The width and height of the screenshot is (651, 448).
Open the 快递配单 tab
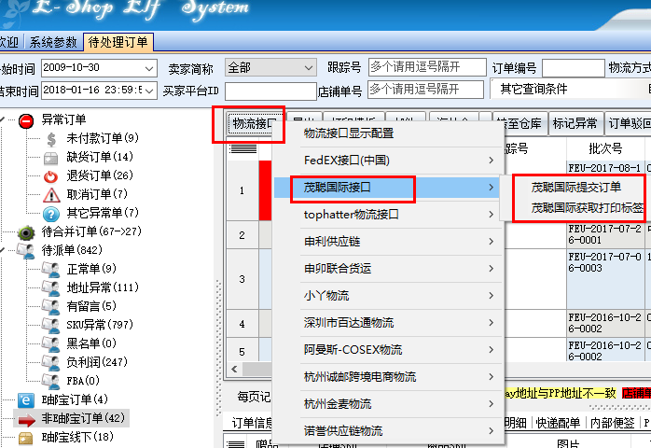point(558,423)
